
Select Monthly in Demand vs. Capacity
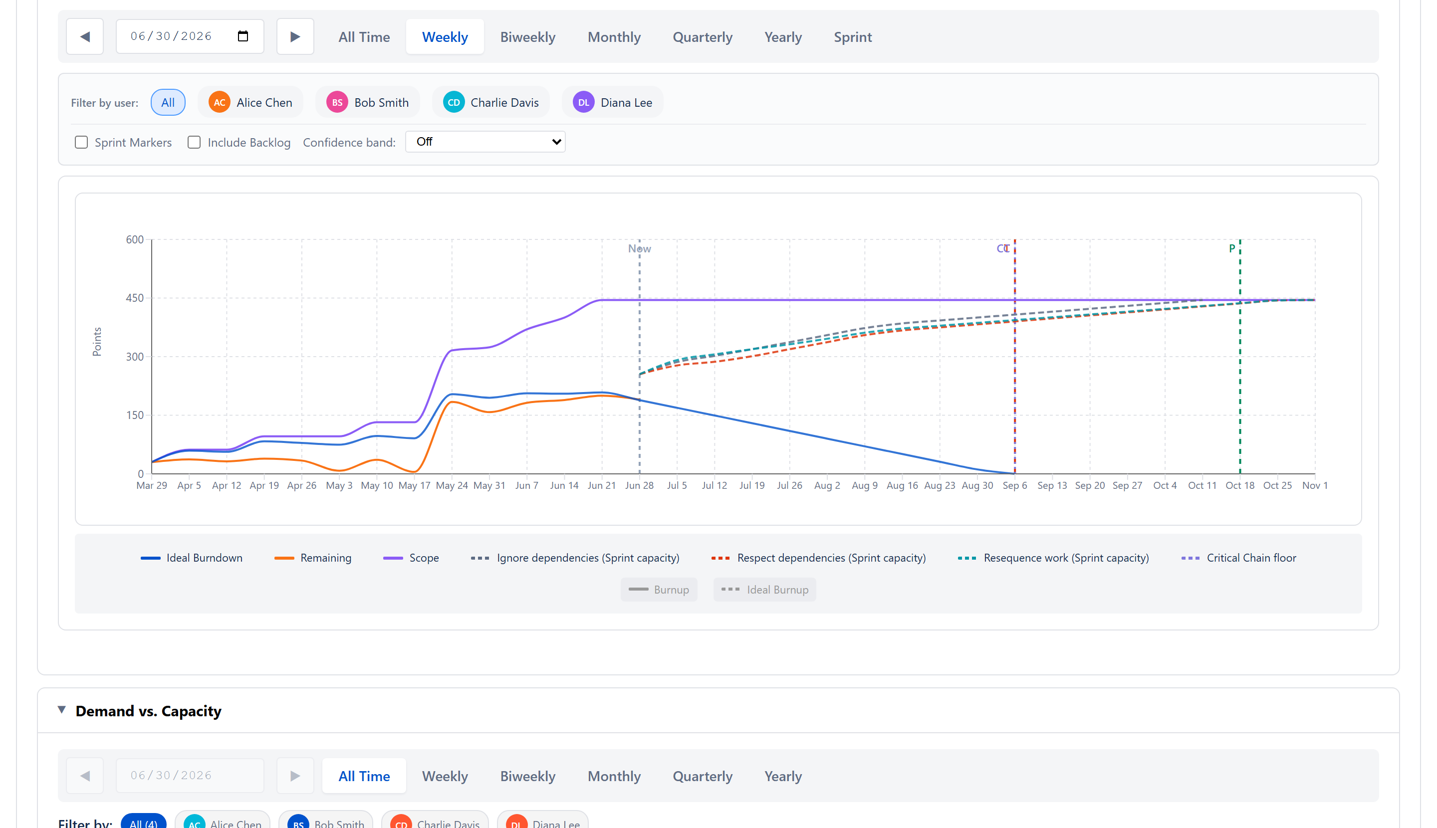(614, 776)
